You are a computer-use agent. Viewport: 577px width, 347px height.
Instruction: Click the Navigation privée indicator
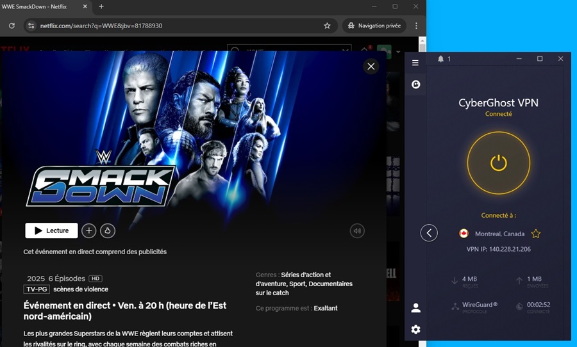(374, 26)
